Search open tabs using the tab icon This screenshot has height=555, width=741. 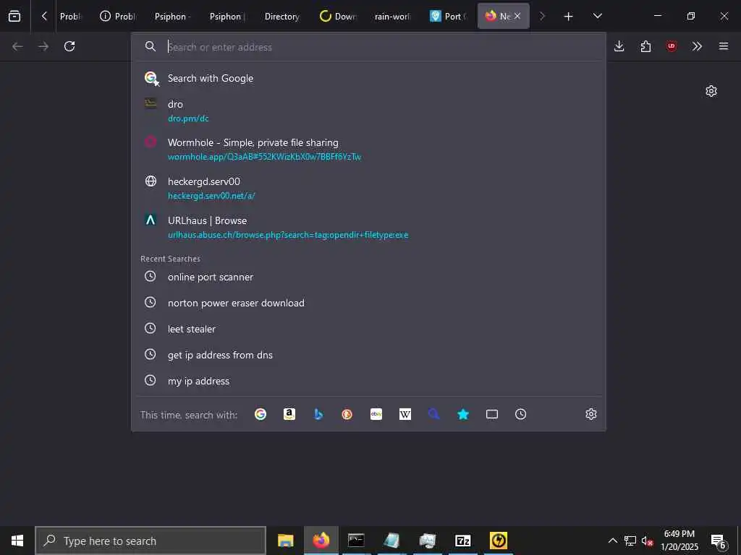(x=492, y=414)
